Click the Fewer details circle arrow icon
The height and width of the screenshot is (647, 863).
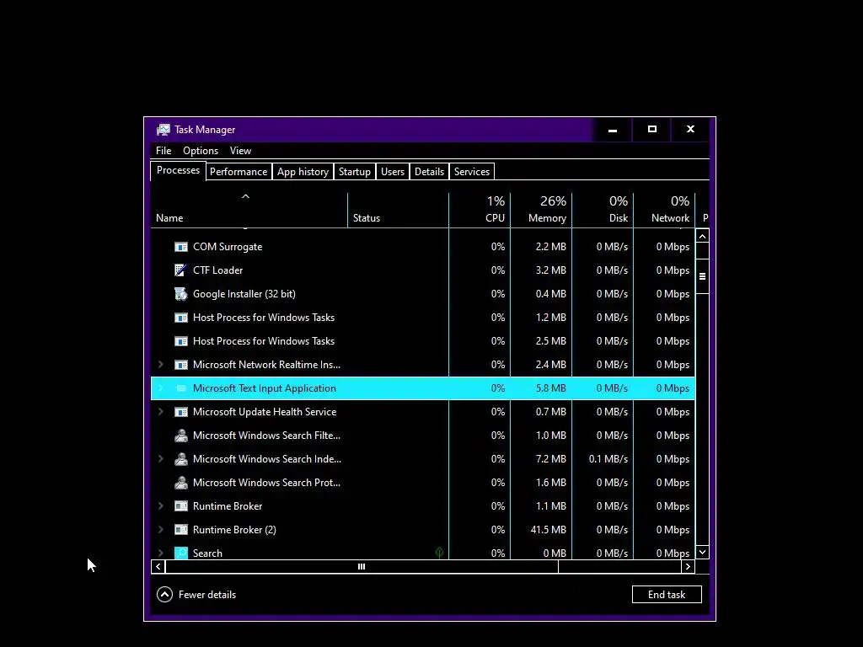point(164,594)
